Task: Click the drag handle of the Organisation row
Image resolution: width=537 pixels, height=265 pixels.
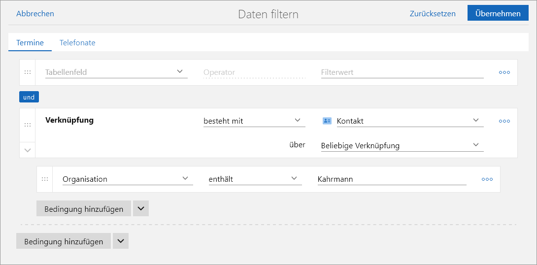Action: point(45,179)
